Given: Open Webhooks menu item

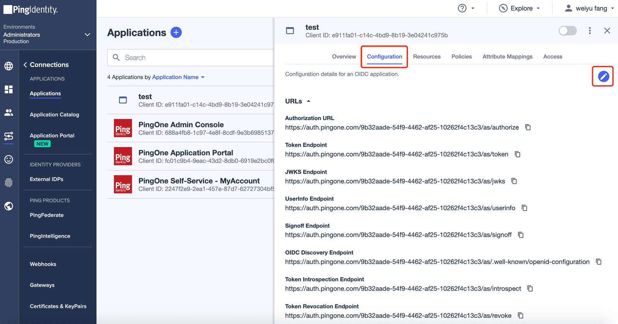Looking at the screenshot, I should pyautogui.click(x=43, y=264).
